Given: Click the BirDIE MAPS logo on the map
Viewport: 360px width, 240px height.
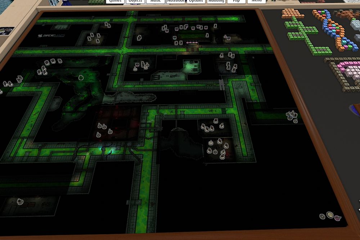Looking at the screenshot, I should pos(52,35).
